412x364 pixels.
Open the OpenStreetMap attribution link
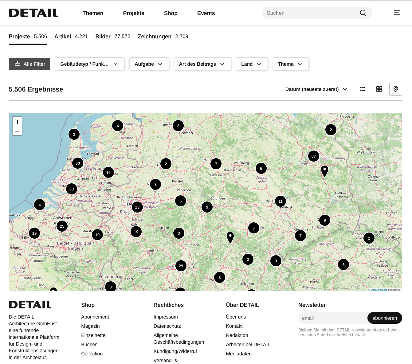[379, 290]
